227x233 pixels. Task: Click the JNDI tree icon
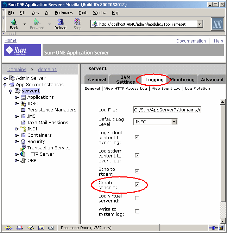click(23, 129)
